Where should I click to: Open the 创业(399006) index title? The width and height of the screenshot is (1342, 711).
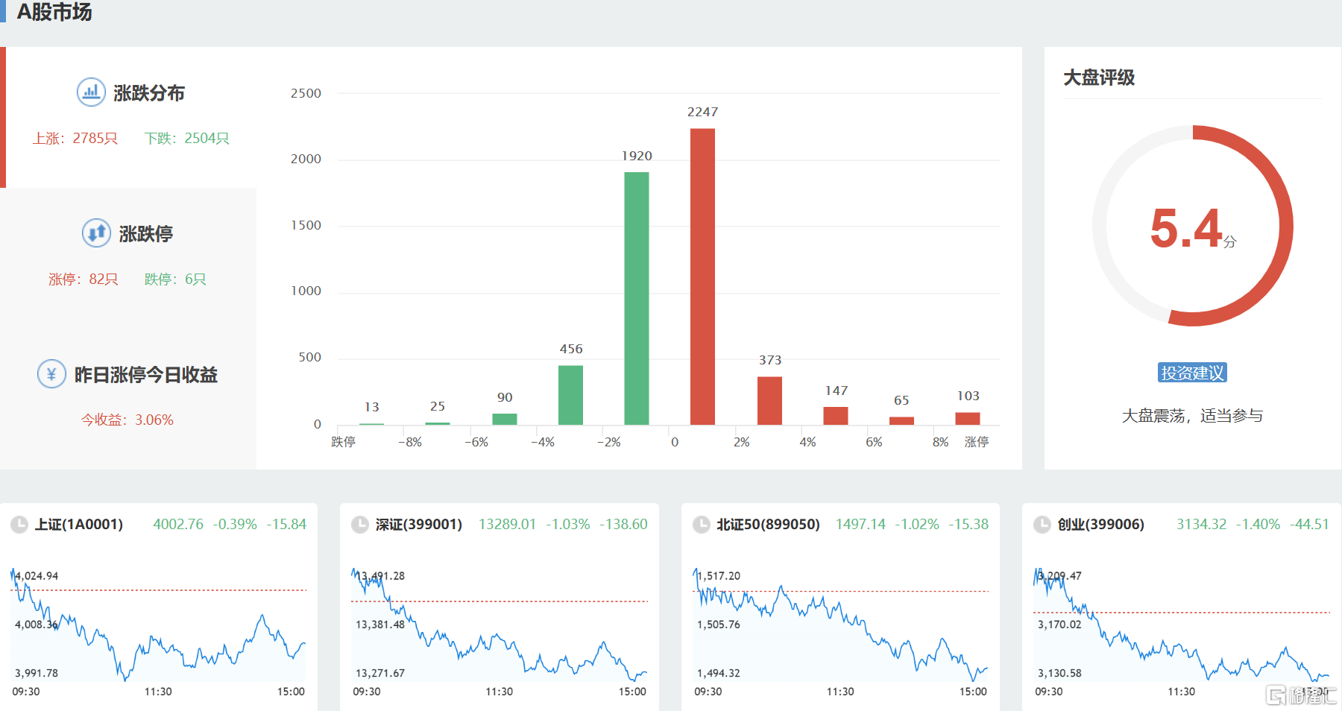pos(1100,525)
